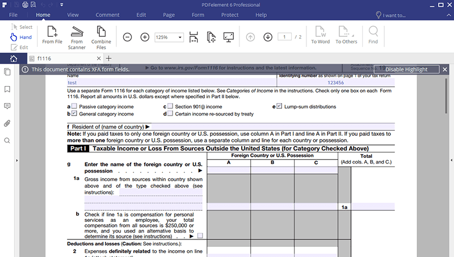Image resolution: width=454 pixels, height=257 pixels.
Task: Click the Print icon in title bar
Action: click(25, 5)
